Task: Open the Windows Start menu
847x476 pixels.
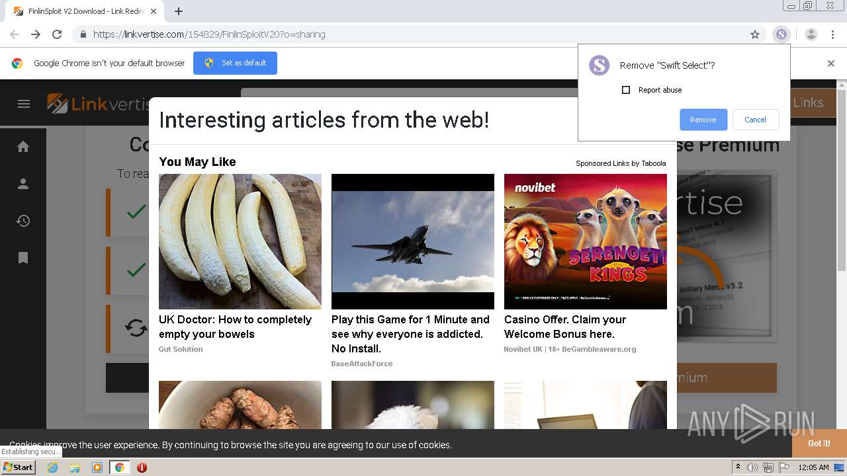Action: pos(19,467)
